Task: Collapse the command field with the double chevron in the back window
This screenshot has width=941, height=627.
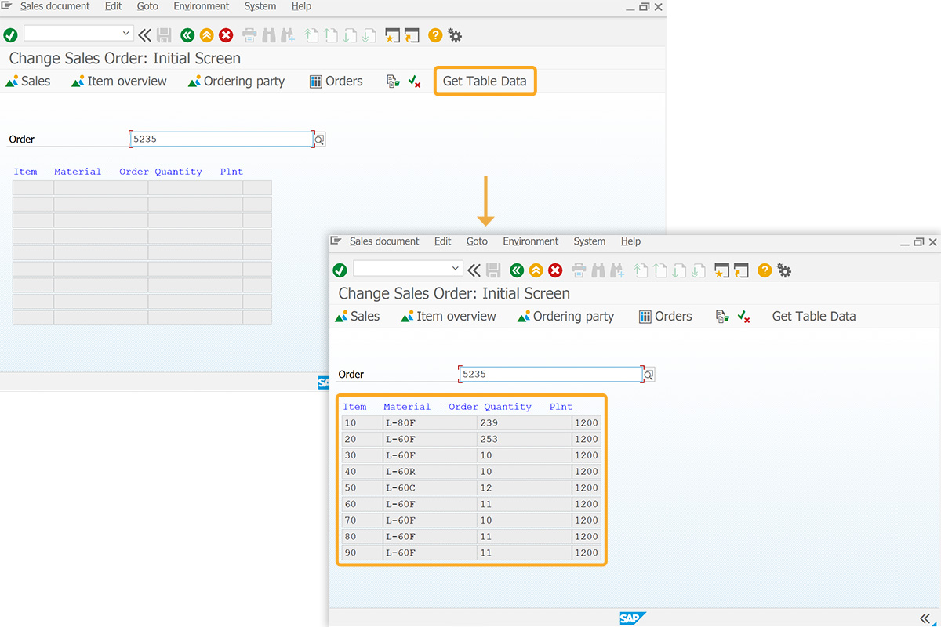Action: coord(145,34)
